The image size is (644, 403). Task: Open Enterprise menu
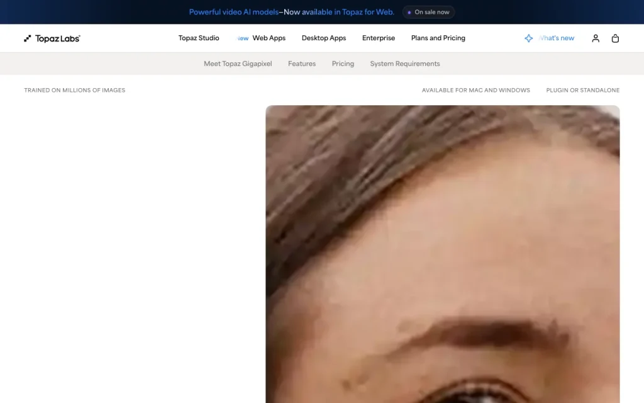click(x=378, y=38)
